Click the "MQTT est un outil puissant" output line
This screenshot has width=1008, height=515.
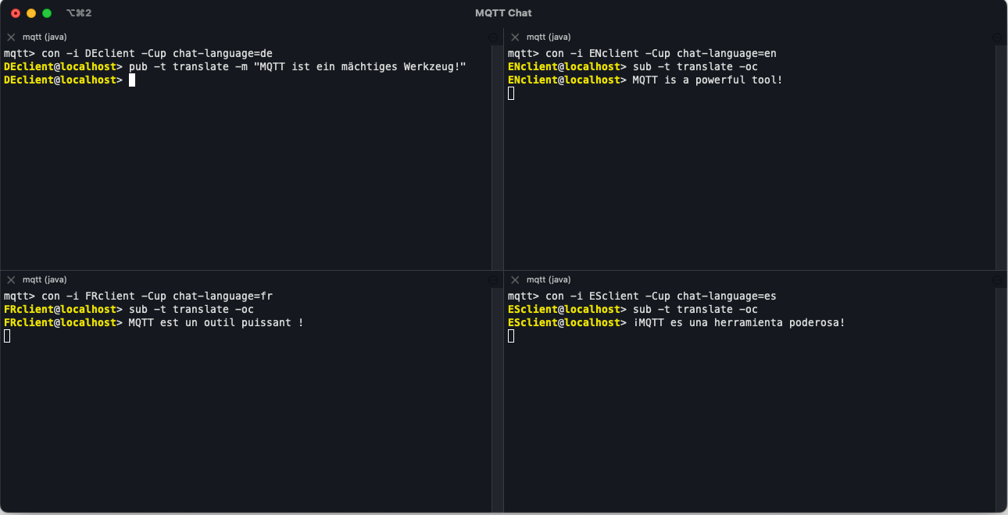216,322
